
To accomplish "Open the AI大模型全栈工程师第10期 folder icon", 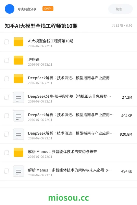I will (18, 42).
